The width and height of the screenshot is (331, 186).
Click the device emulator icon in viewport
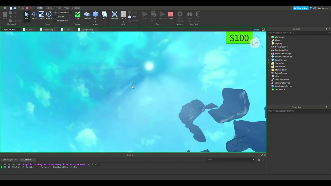click(263, 29)
